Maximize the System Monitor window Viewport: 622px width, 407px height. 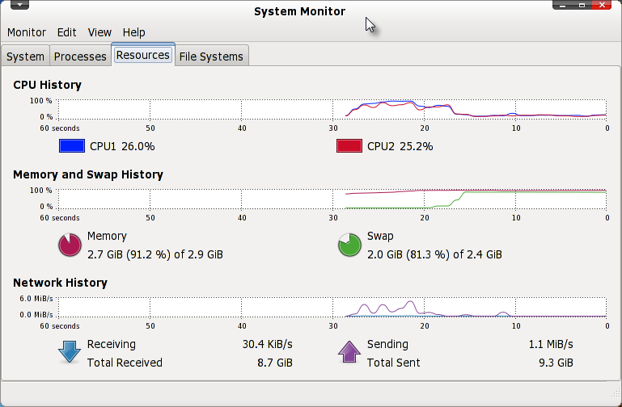tap(582, 5)
